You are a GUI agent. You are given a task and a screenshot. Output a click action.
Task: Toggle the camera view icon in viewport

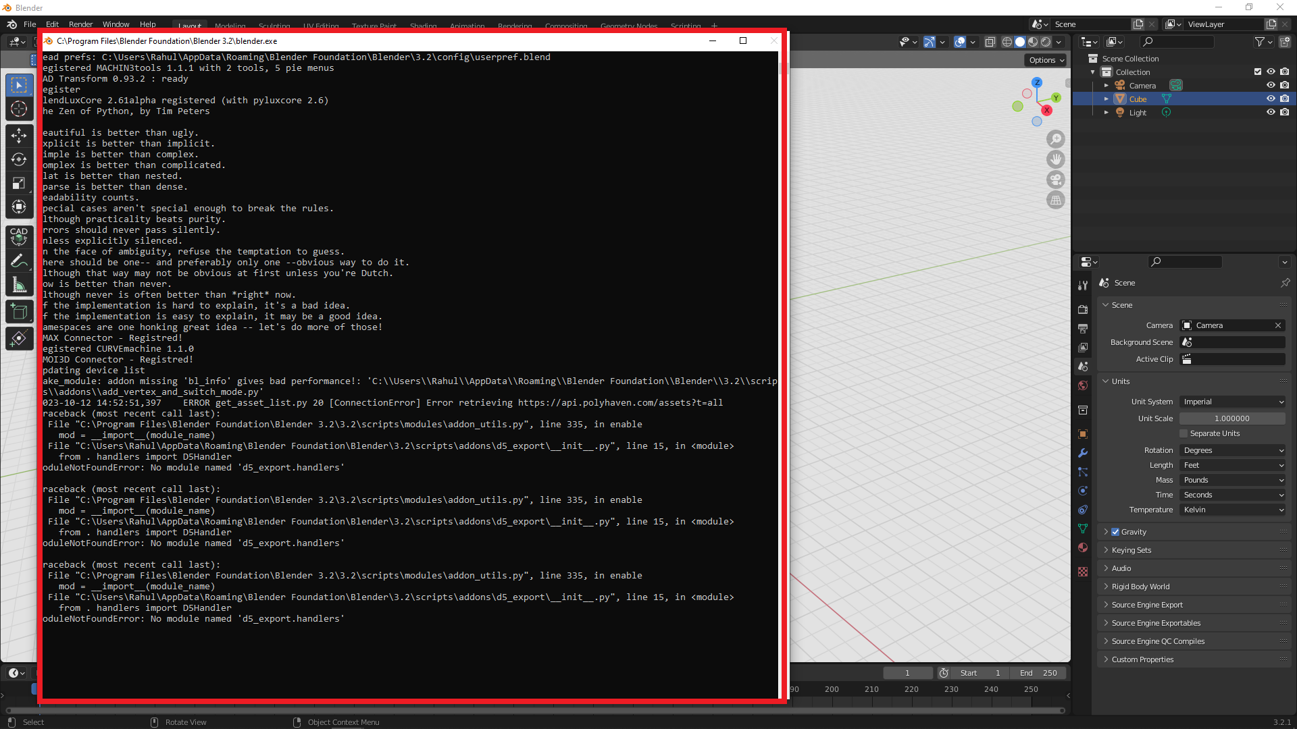pos(1056,180)
